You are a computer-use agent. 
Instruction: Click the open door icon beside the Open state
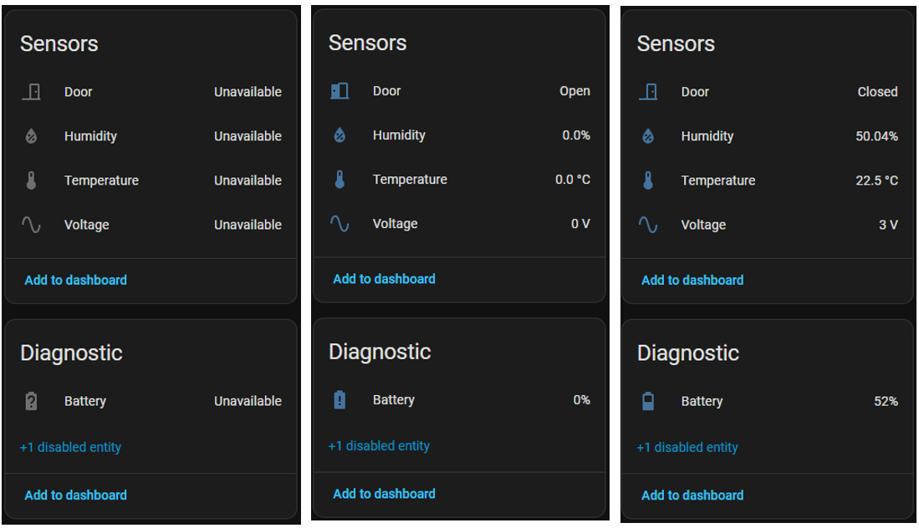click(340, 91)
